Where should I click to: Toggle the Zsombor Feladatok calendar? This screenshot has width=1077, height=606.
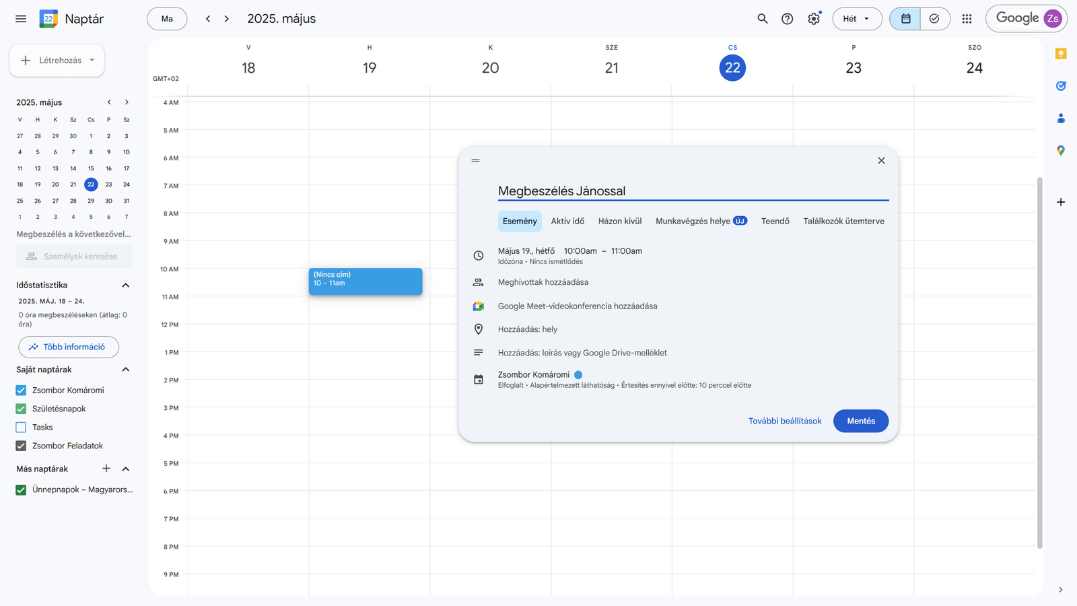click(21, 446)
